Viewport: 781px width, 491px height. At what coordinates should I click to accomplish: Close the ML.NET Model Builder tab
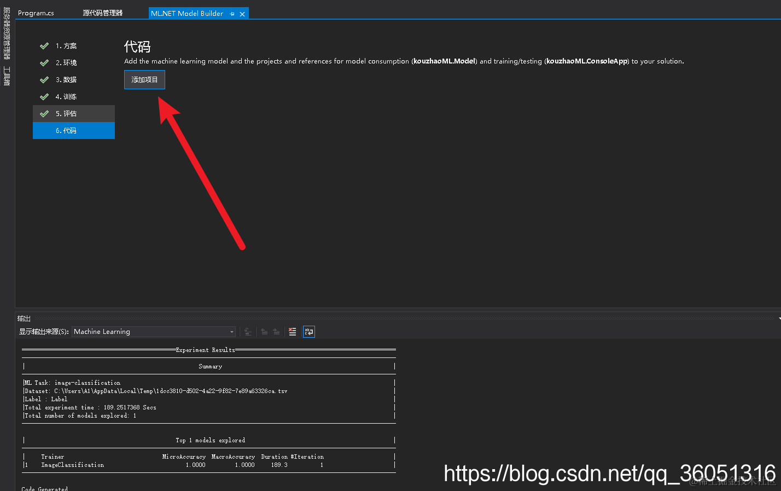242,14
